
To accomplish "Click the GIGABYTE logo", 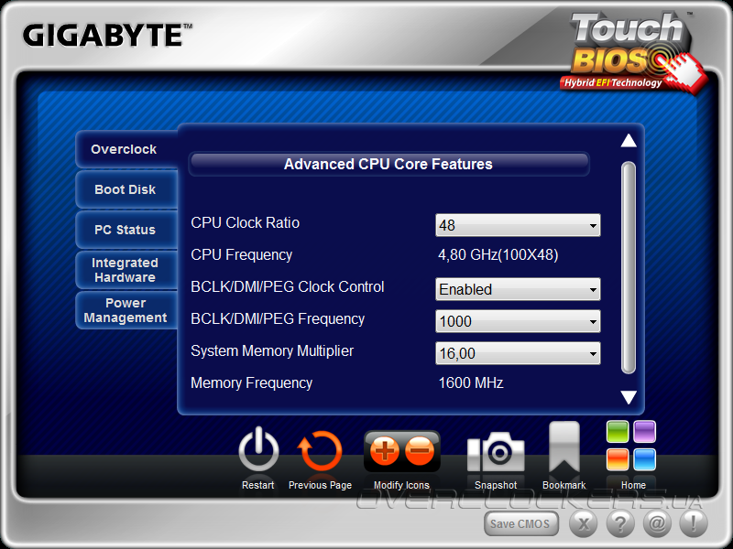I will pos(107,36).
